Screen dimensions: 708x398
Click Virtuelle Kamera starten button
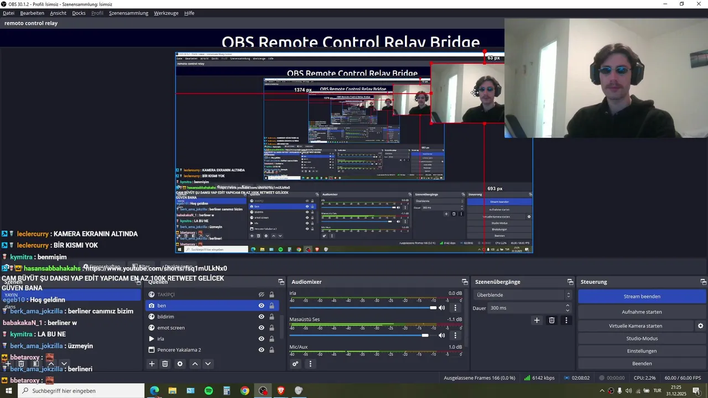pyautogui.click(x=636, y=326)
